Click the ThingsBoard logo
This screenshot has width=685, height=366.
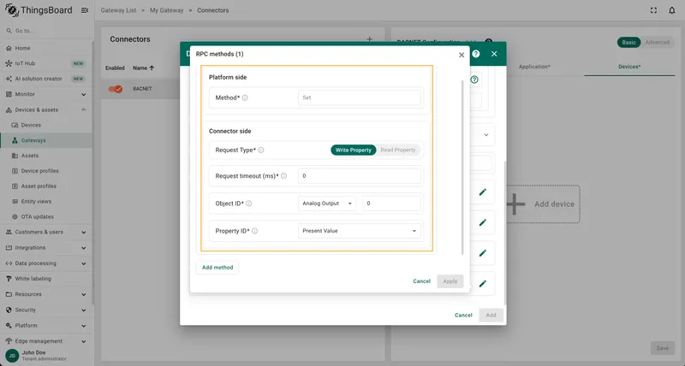click(39, 10)
